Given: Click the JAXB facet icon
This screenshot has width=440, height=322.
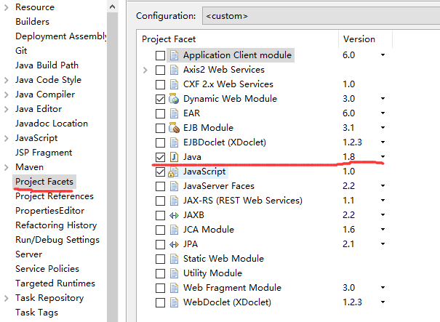Looking at the screenshot, I should pyautogui.click(x=174, y=215).
